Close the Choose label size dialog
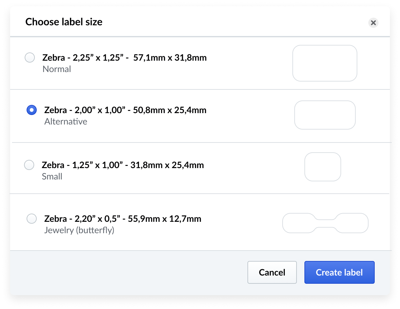400x309 pixels. click(x=373, y=23)
